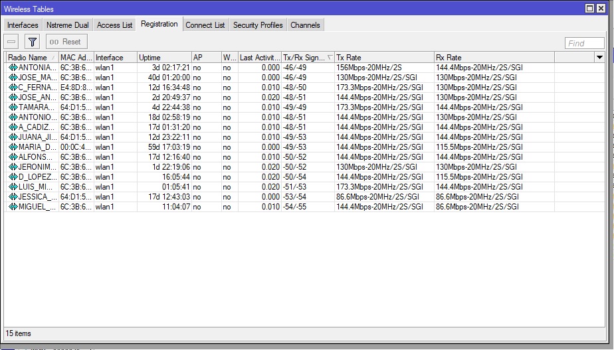The width and height of the screenshot is (614, 350).
Task: Click the MIGUEL row client icon
Action: coord(13,207)
